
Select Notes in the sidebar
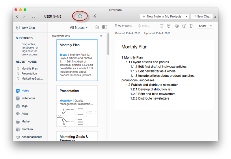25,91
